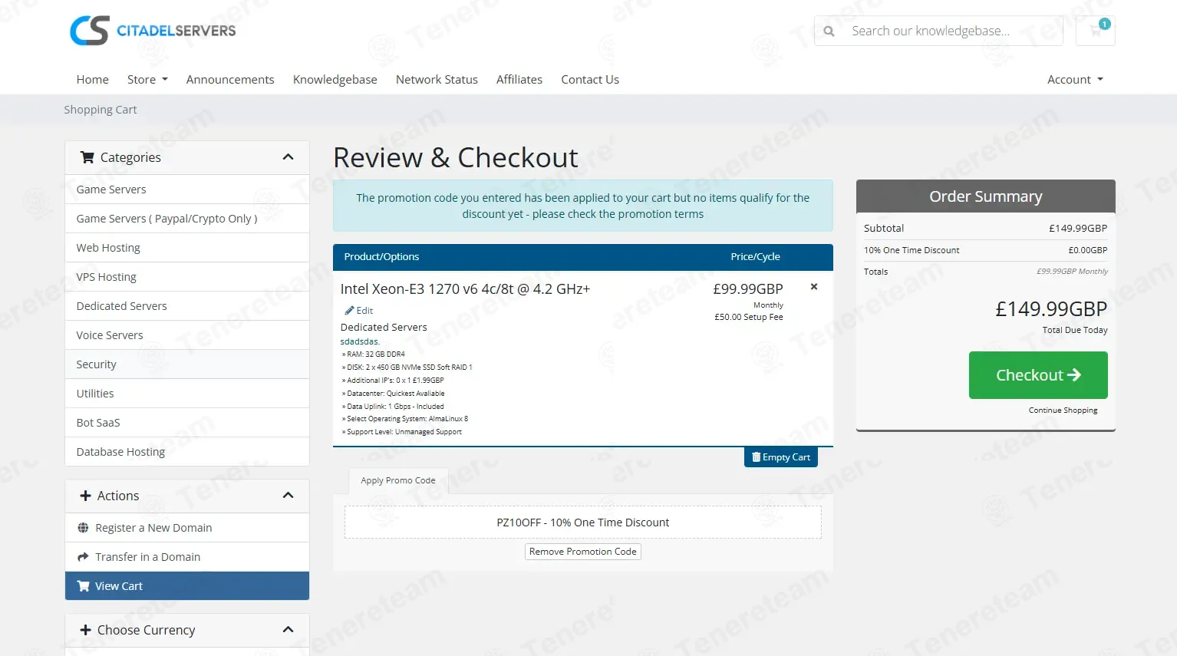Open the Bot SaaS category
The width and height of the screenshot is (1177, 656).
187,423
